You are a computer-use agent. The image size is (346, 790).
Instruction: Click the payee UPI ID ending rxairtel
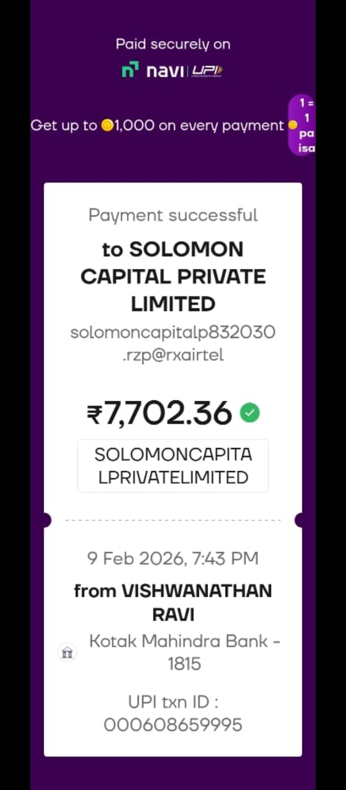[x=173, y=343]
